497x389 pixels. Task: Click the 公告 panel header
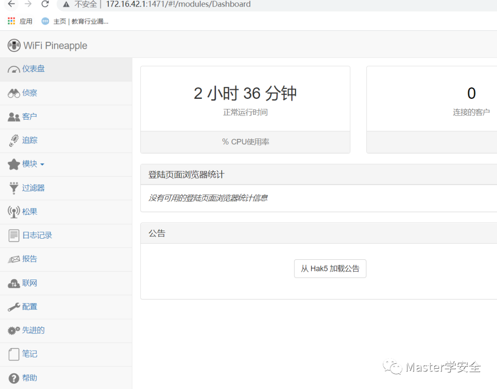(318, 234)
